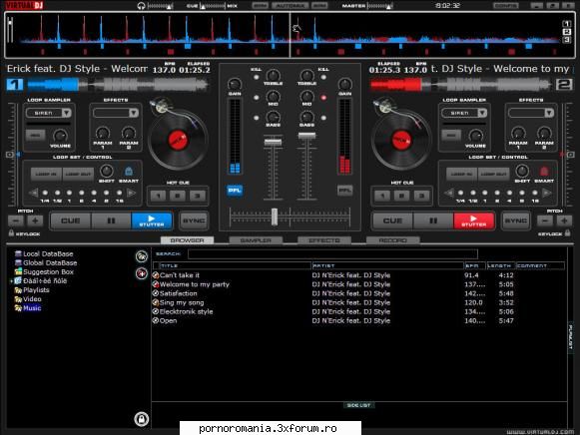
Task: Select song Sing my song
Action: 182,302
